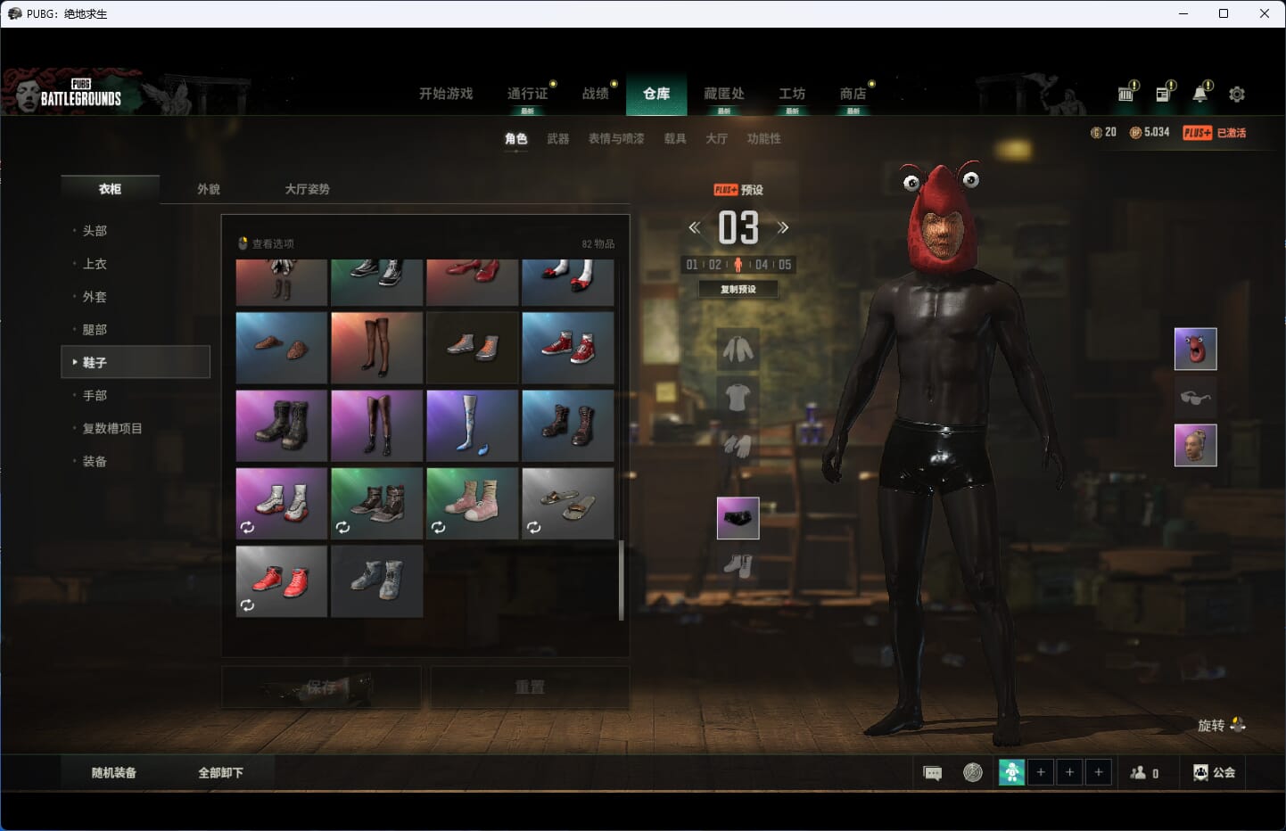Open the 藏匿处 hideout tab

724,94
